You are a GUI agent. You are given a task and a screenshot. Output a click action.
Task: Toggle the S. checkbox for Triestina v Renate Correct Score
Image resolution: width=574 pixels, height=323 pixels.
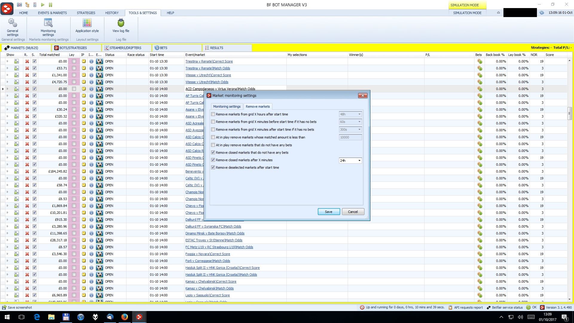point(34,61)
